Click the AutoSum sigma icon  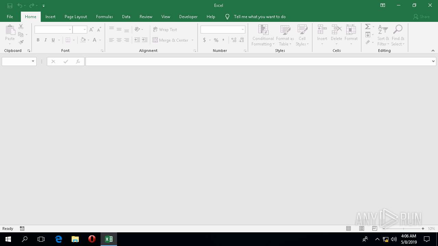368,27
